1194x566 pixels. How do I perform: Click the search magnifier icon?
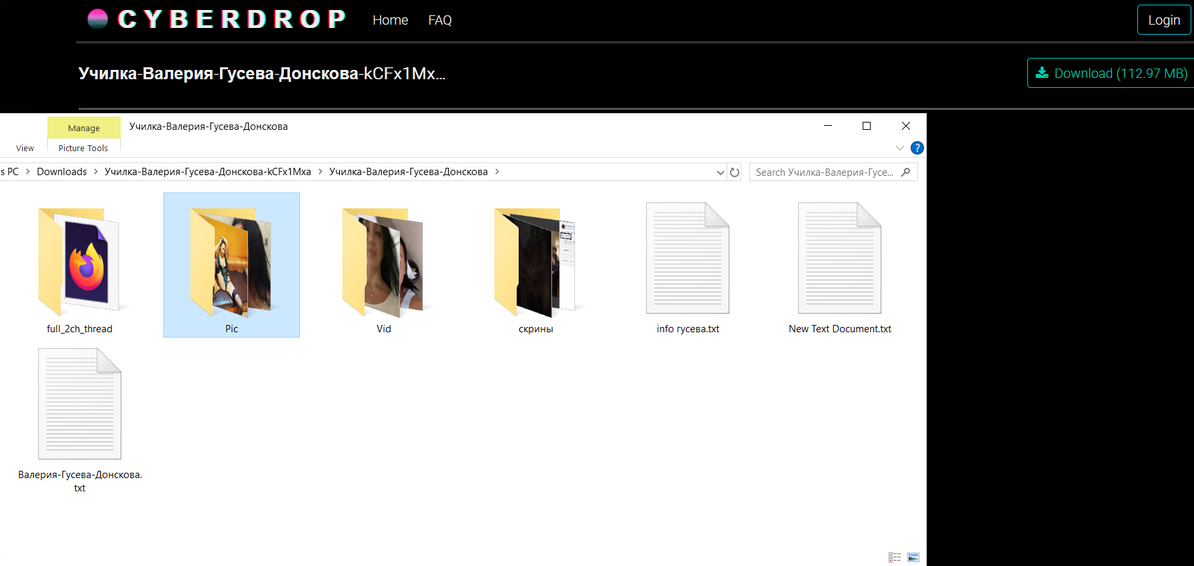point(905,172)
